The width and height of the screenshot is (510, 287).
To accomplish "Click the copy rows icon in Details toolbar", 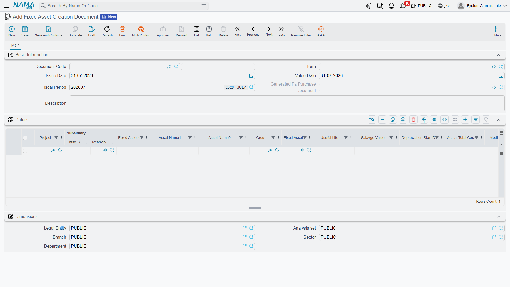I will tap(393, 120).
